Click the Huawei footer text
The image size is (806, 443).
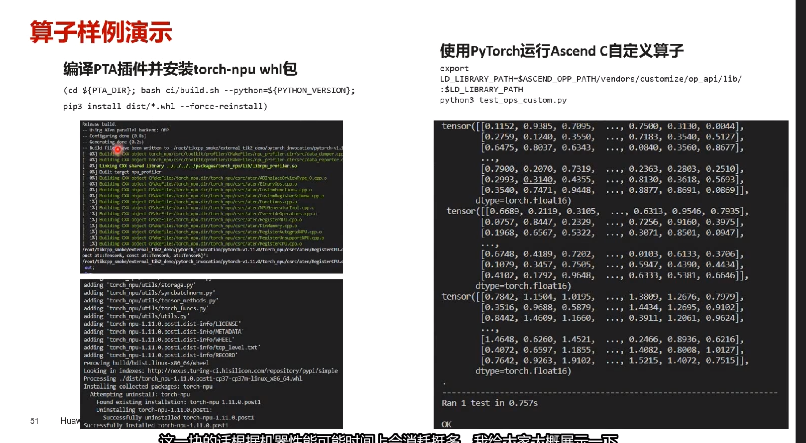tap(70, 421)
